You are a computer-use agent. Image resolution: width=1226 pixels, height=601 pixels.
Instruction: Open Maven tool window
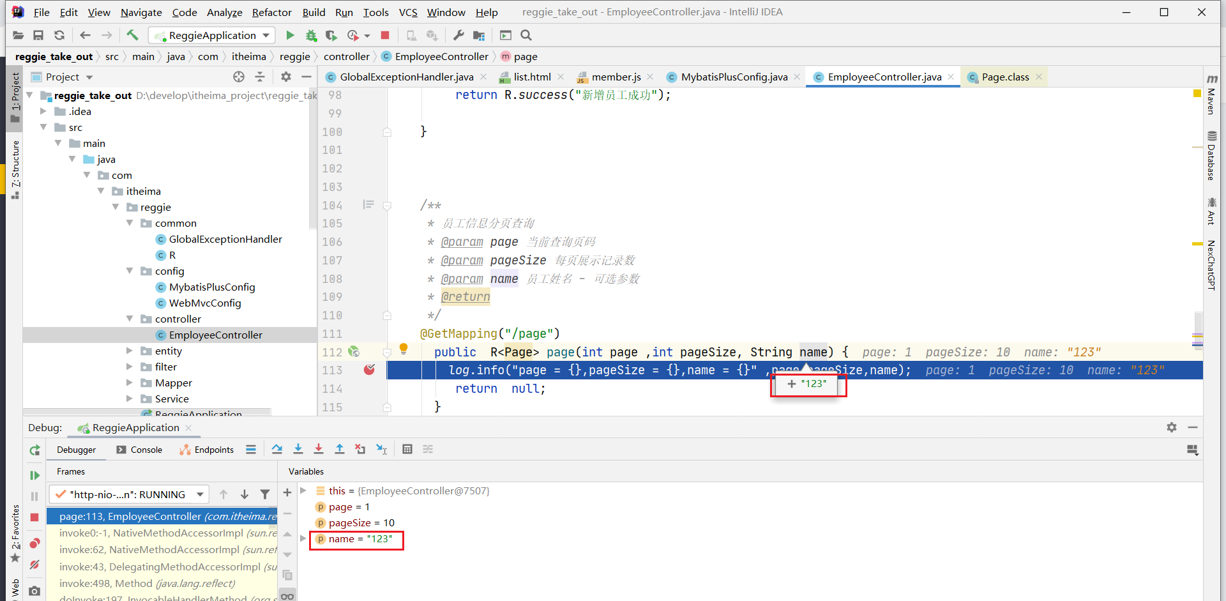[x=1211, y=95]
